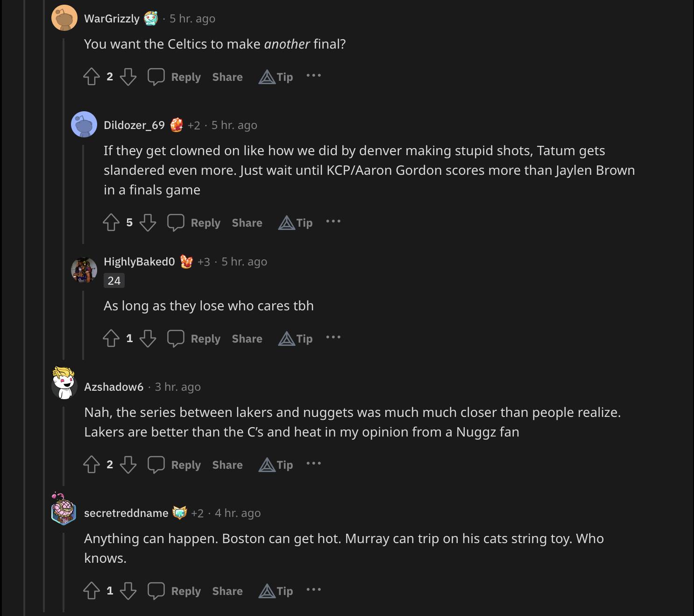Tip secretreddname's comment
Screen dimensions: 694x616
276,591
